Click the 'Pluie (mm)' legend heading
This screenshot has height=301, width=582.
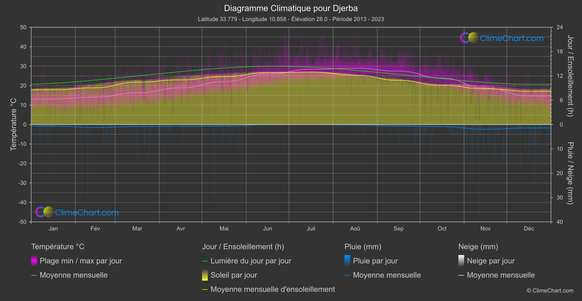(363, 247)
